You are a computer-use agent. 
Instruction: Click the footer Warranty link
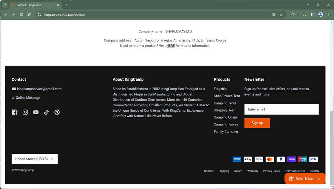point(253,171)
